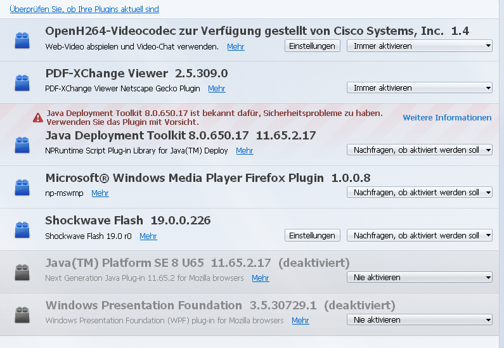The height and width of the screenshot is (348, 504).
Task: Click 'Mehr' link for Windows Presentation Foundation
Action: (300, 320)
